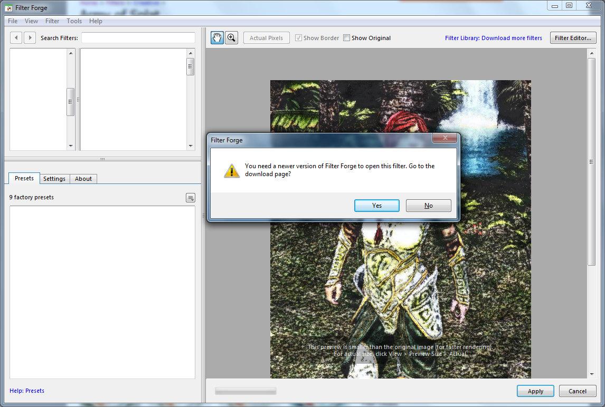Open the presets options menu icon

(191, 198)
